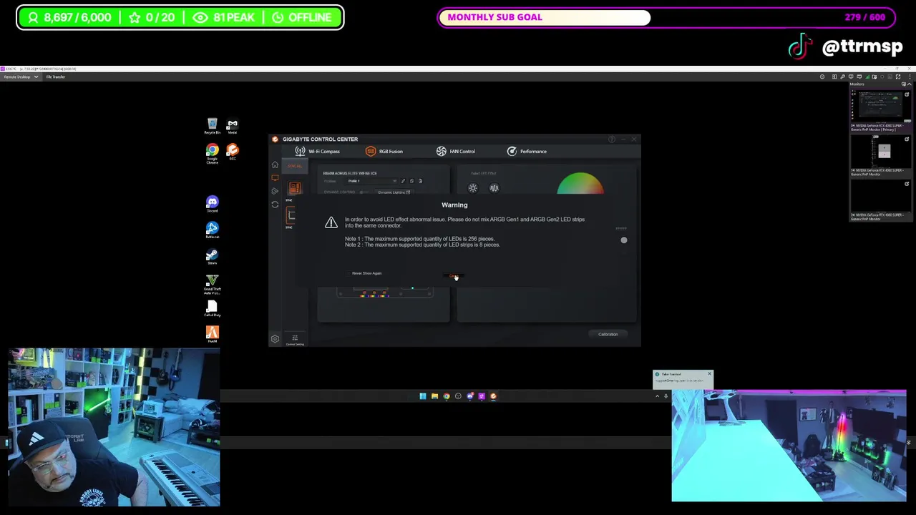Click the export profile page icon

point(420,181)
